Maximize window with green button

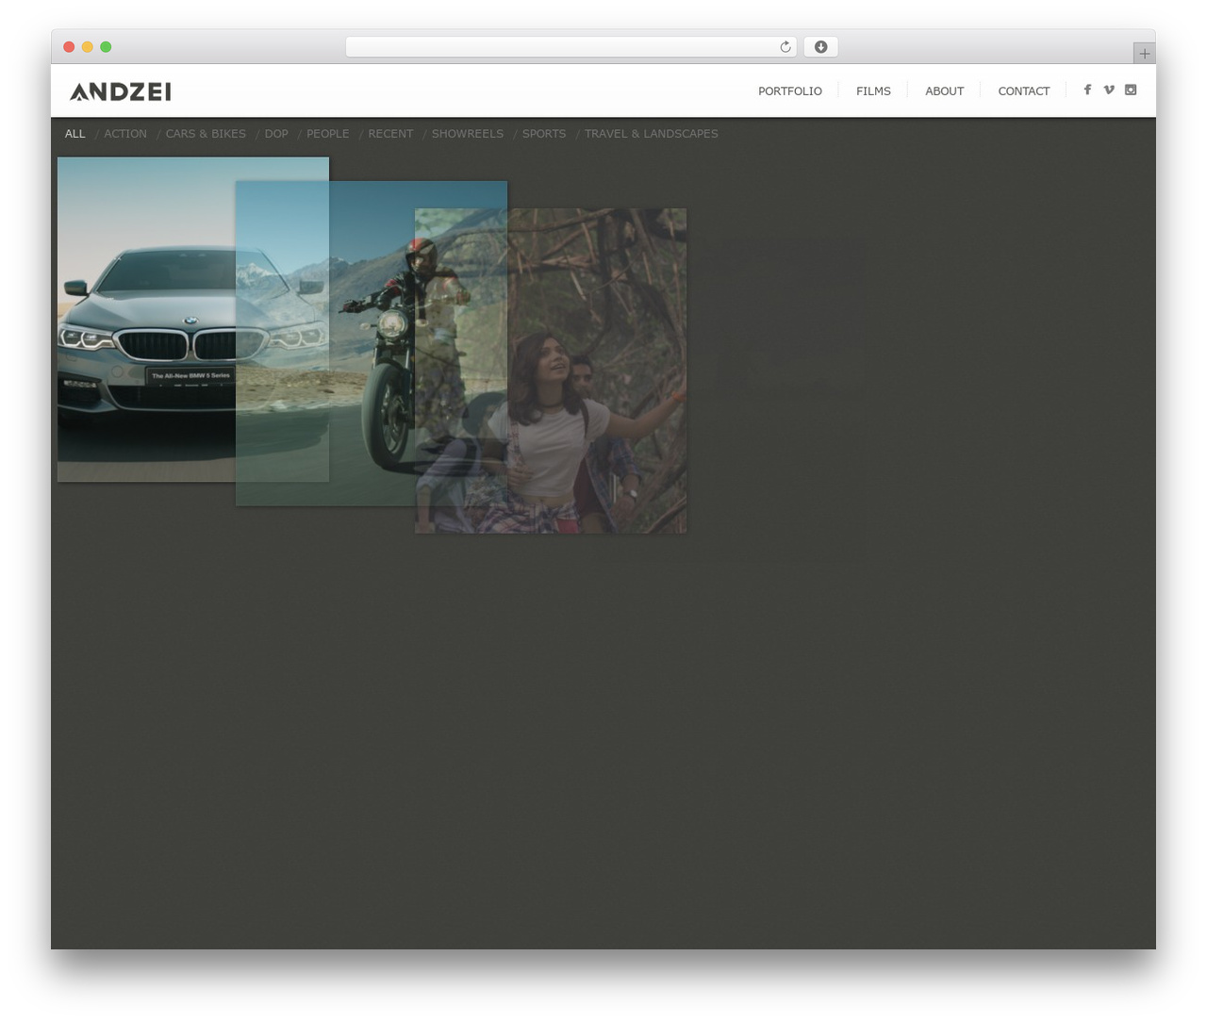(x=106, y=47)
